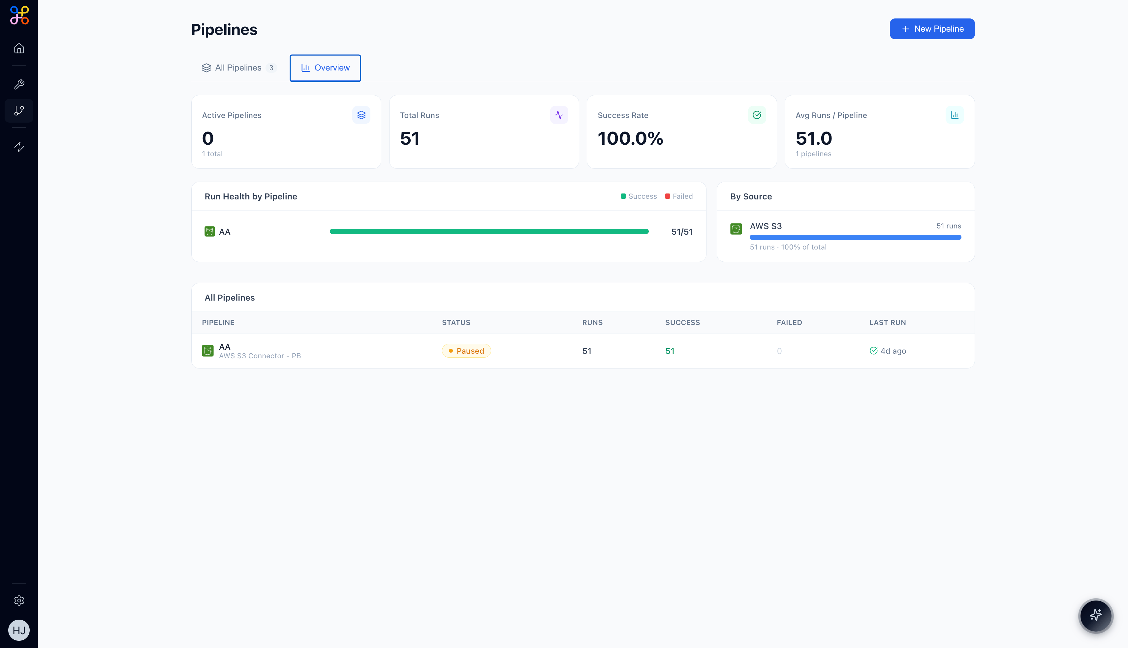The height and width of the screenshot is (648, 1128).
Task: Click the '51/51' run health value
Action: tap(682, 231)
